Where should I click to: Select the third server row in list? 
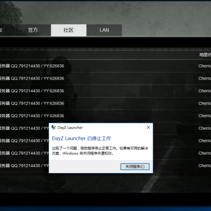[105, 91]
